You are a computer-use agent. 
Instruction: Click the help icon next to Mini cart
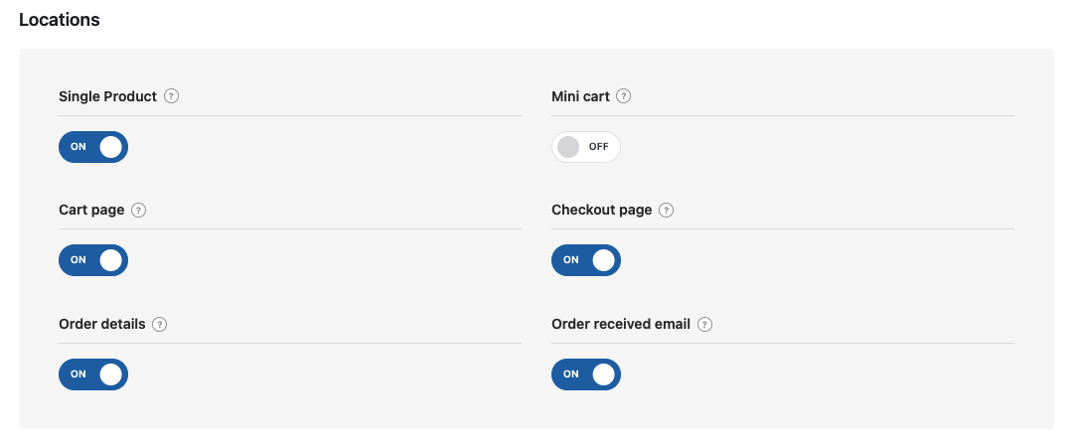pyautogui.click(x=624, y=96)
